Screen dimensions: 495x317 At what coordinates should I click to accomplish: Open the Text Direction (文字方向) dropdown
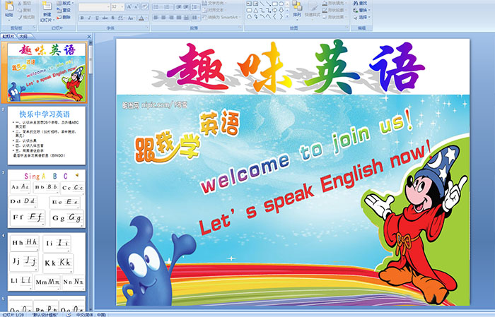pos(216,3)
